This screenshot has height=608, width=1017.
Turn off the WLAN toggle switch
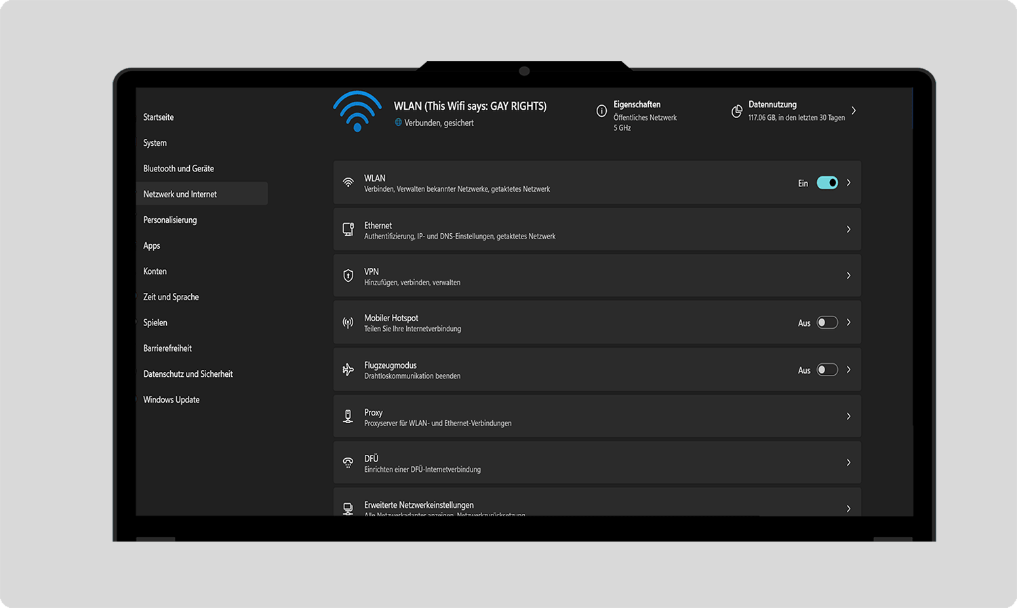pyautogui.click(x=827, y=183)
